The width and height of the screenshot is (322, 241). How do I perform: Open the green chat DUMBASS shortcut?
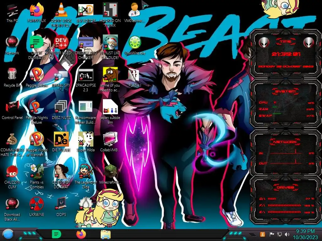(36, 42)
